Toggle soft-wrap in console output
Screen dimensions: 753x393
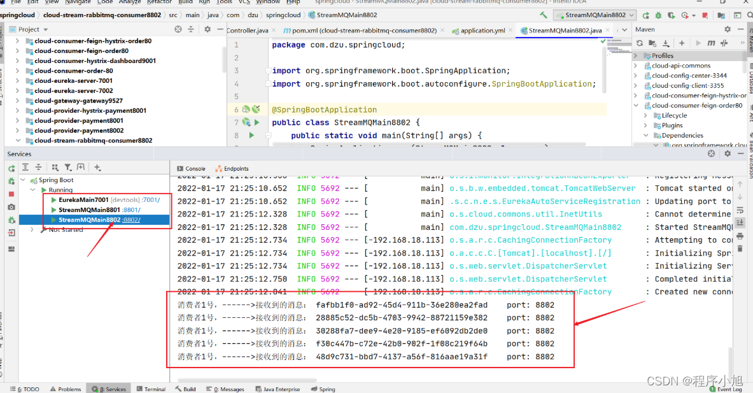(x=740, y=210)
